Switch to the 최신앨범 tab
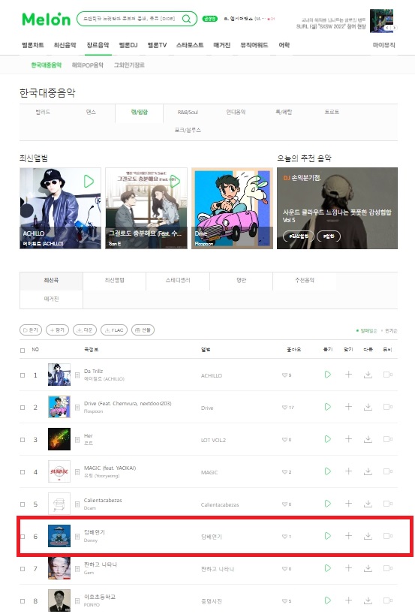Viewport: 415px width, 614px height. click(114, 281)
